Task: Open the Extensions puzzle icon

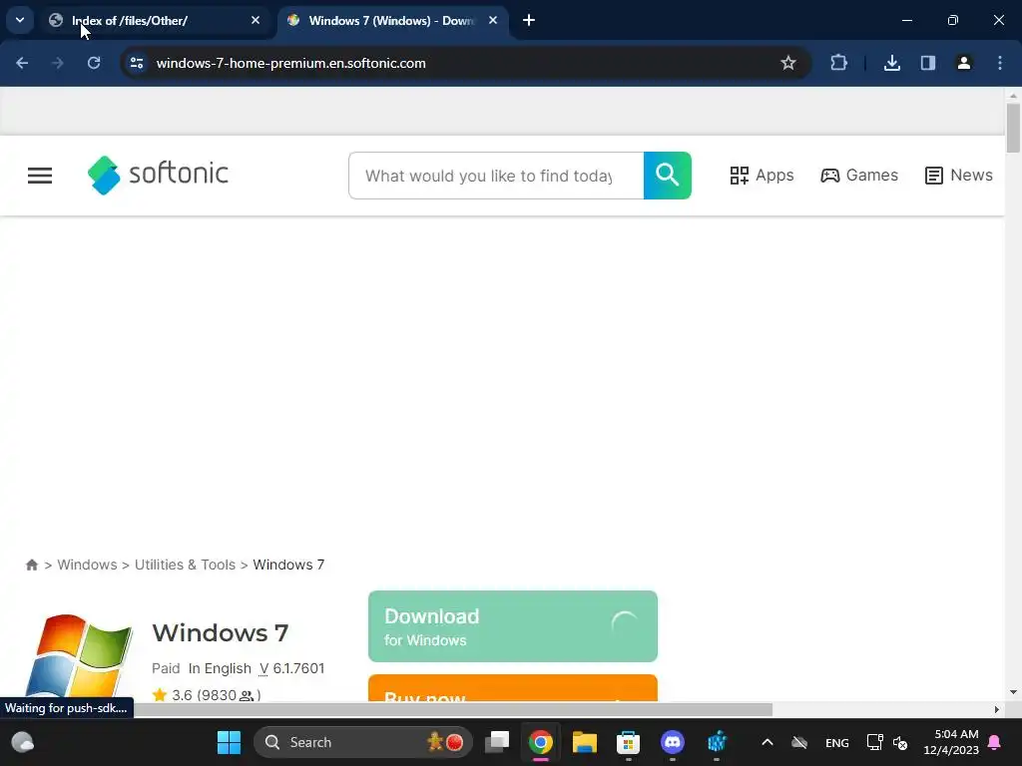Action: coord(838,63)
